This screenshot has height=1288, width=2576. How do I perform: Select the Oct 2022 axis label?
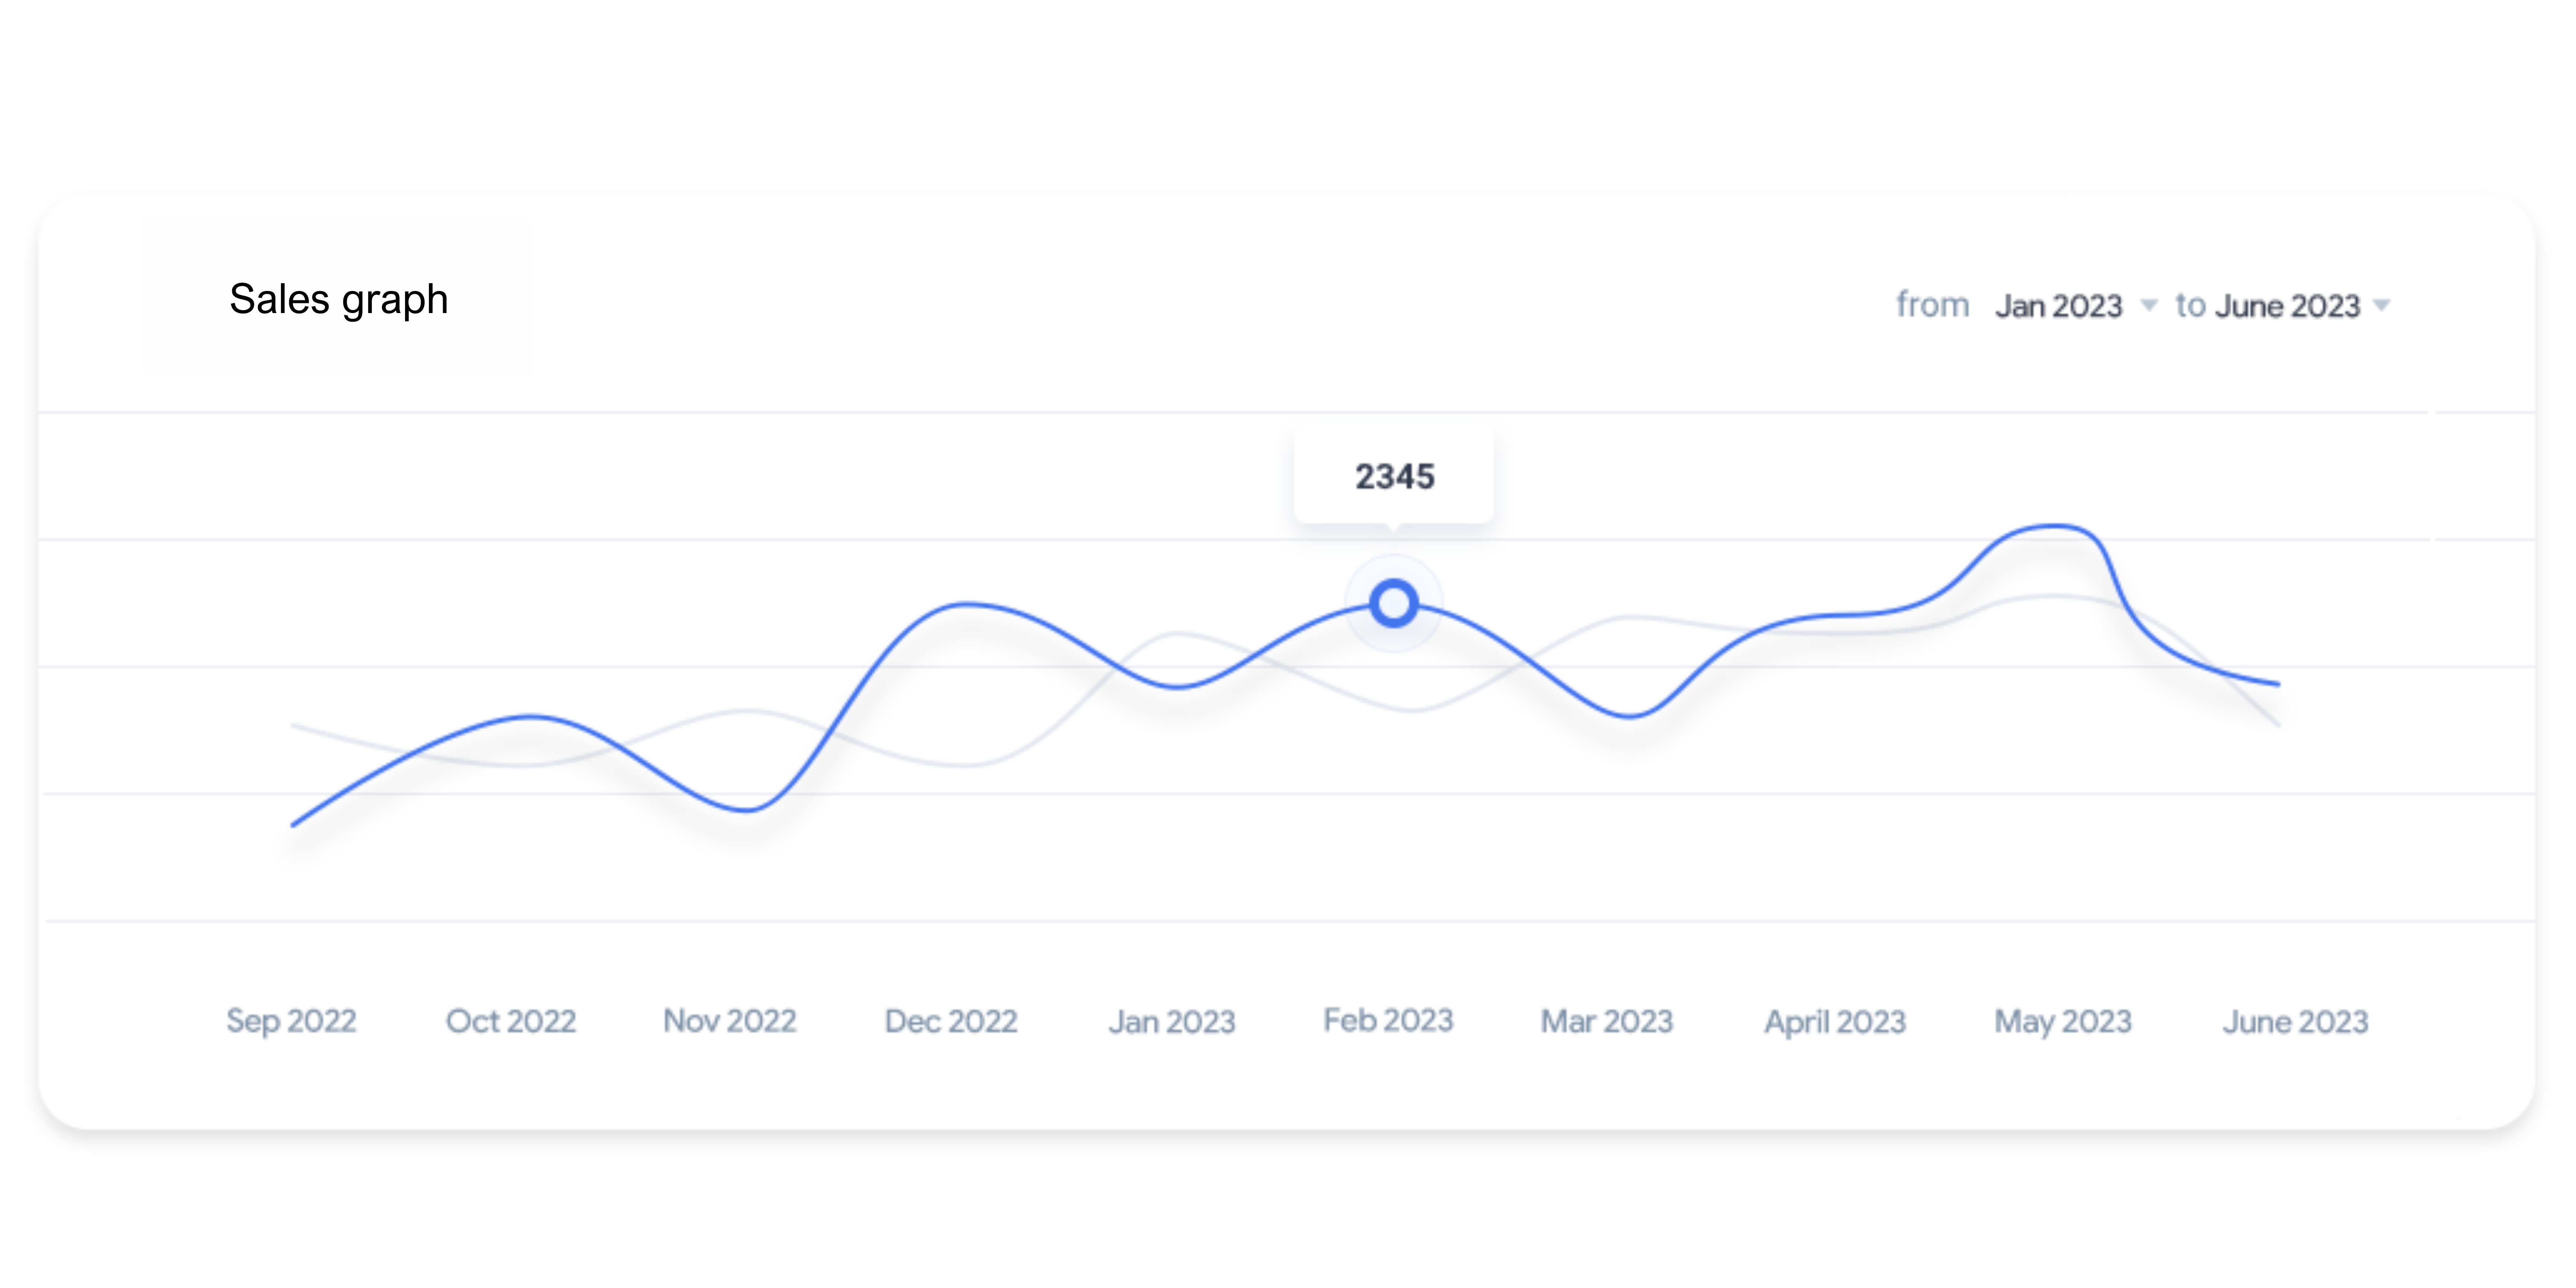(x=511, y=1021)
